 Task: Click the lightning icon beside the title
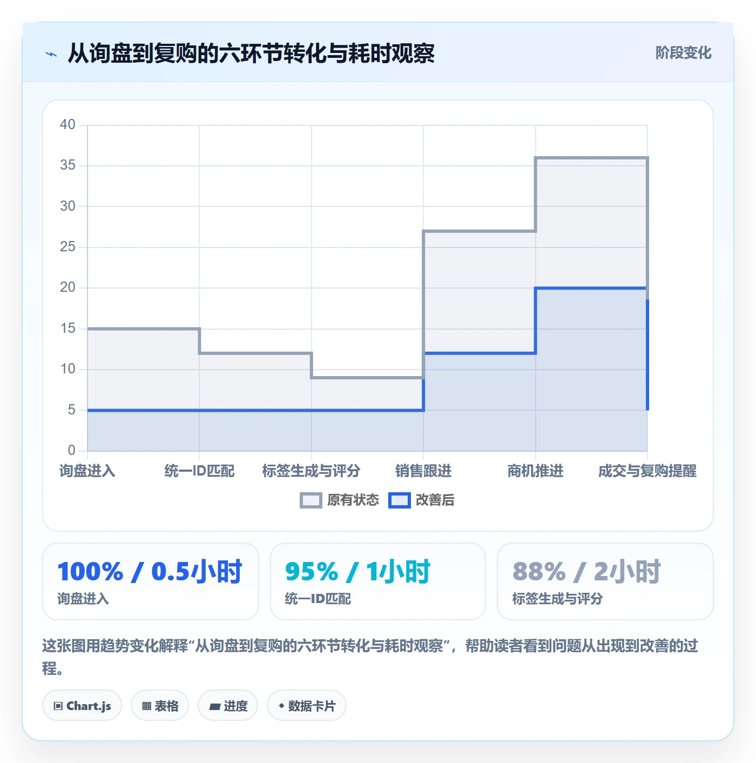pos(51,54)
